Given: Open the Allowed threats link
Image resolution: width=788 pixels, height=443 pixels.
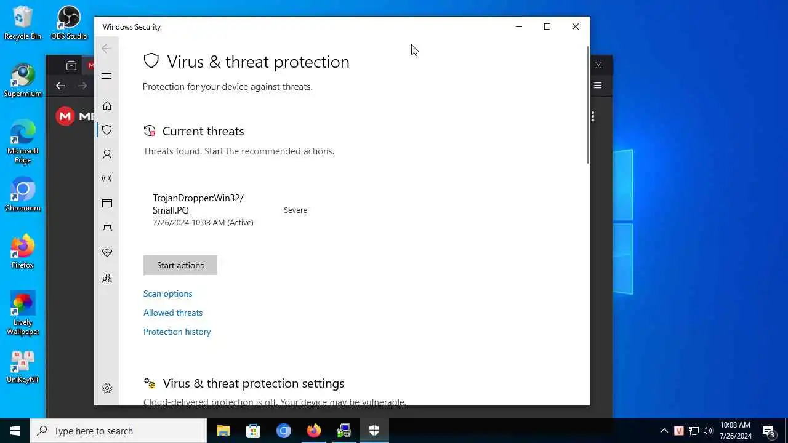Looking at the screenshot, I should coord(173,313).
